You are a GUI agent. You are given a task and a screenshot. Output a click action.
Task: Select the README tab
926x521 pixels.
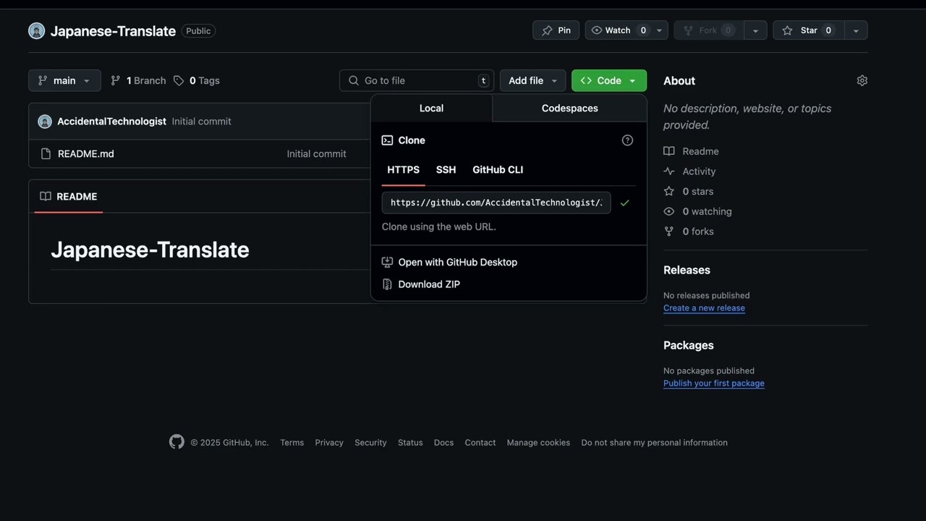pyautogui.click(x=69, y=196)
